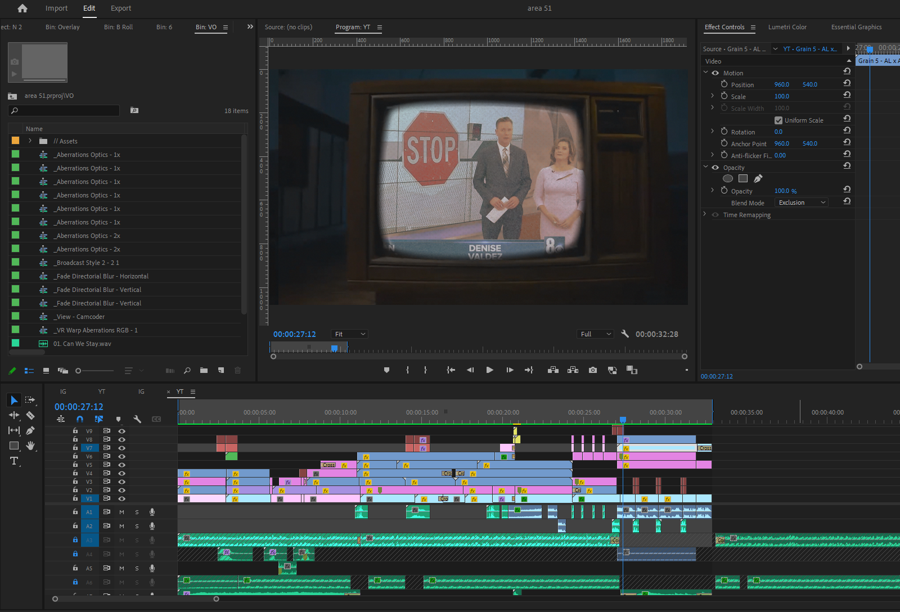The image size is (900, 612).
Task: Create a new bin in Project panel
Action: click(x=204, y=371)
